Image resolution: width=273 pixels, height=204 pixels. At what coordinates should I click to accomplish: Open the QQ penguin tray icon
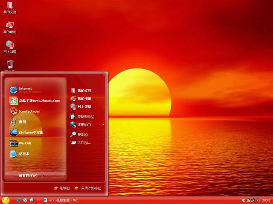point(248,200)
